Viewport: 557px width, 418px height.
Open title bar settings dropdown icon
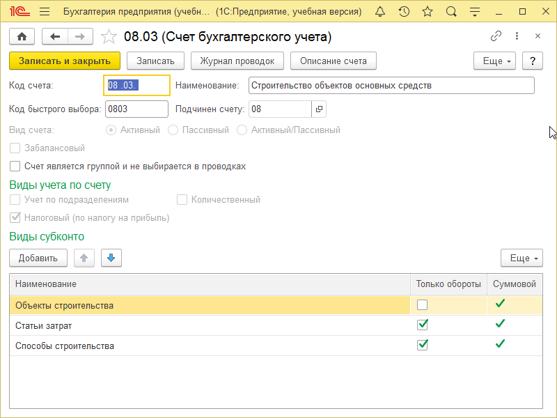(x=475, y=12)
